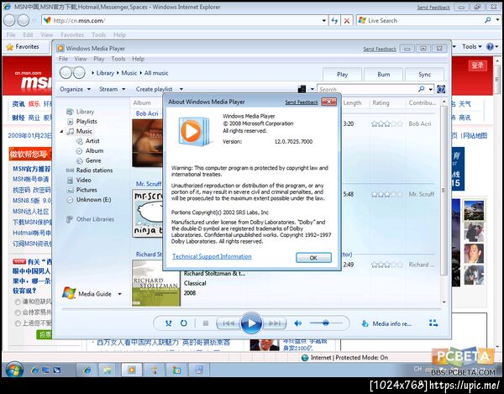Turn on shuffle in Media Player
The image size is (504, 394).
169,323
